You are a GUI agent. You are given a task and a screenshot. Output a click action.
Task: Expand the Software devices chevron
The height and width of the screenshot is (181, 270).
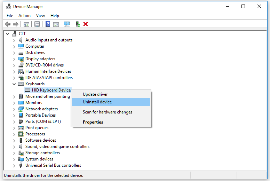(14, 141)
